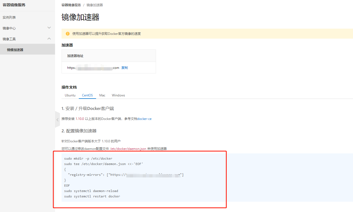Click the 容器镜像服务 title in the sidebar header
Image resolution: width=353 pixels, height=212 pixels.
click(x=13, y=5)
